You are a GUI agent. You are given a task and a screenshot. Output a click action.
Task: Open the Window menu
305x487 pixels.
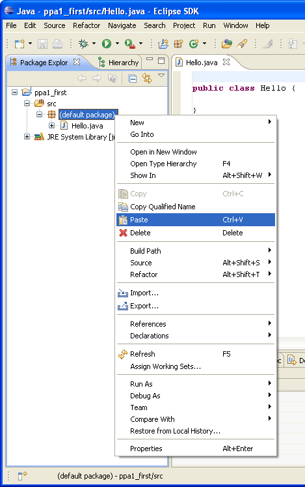click(235, 25)
